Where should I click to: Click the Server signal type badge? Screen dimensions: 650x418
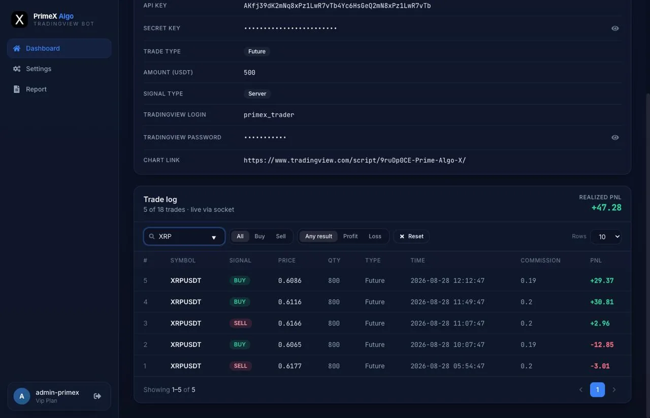coord(257,93)
